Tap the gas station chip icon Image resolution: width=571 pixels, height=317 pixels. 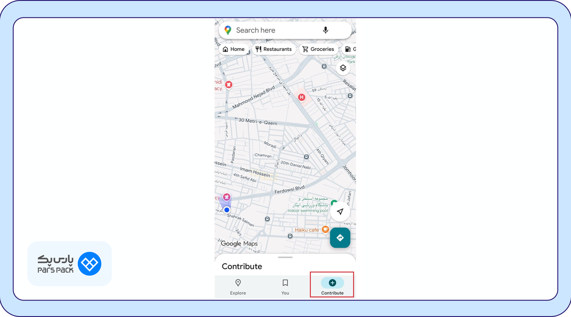tap(348, 49)
